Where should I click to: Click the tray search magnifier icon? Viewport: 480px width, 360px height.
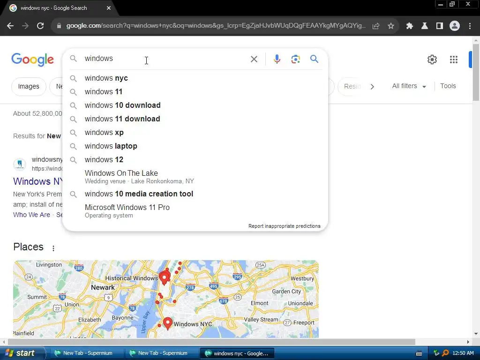click(446, 353)
